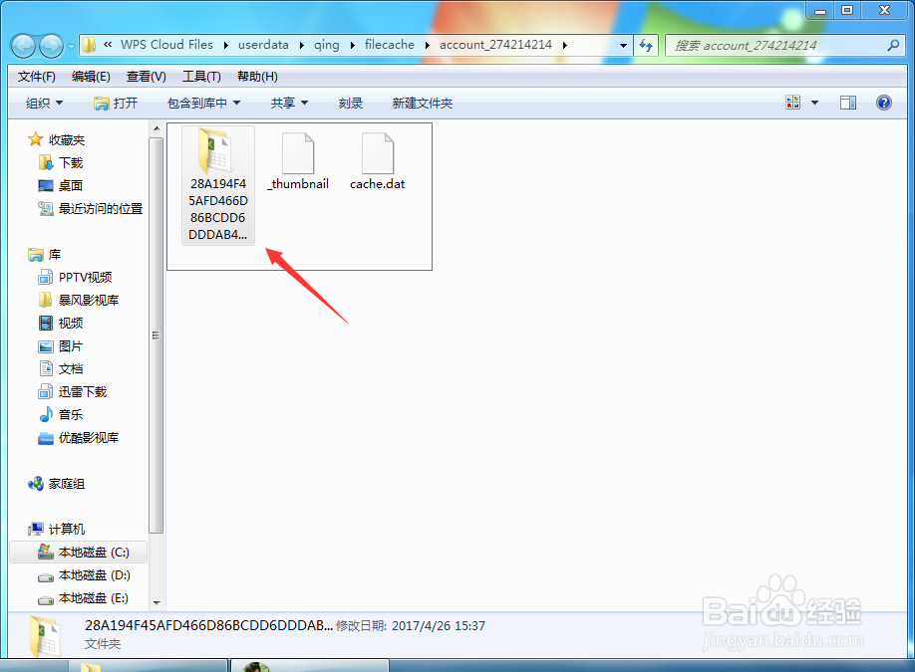Click the navigation pane scroll up arrow
Viewport: 915px width, 672px height.
click(155, 128)
